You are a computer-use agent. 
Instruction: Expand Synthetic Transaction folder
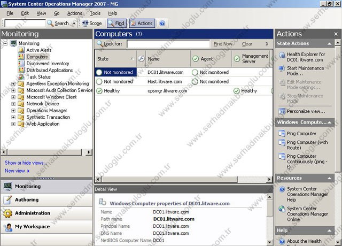tap(13, 117)
